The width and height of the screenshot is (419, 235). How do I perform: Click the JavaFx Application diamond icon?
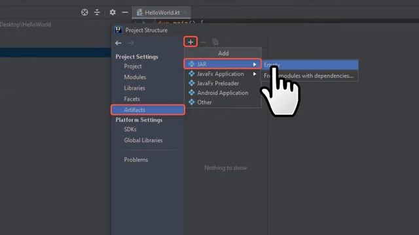[x=192, y=74]
